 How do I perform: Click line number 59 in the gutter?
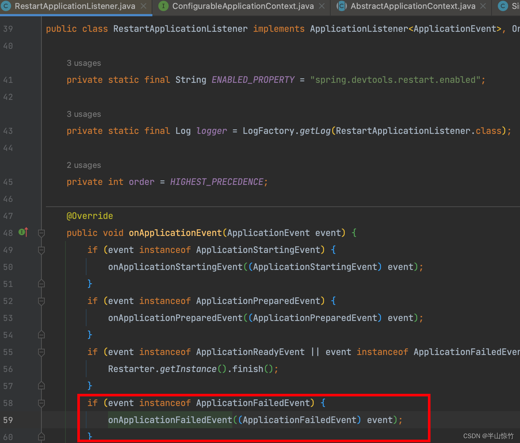(x=8, y=420)
